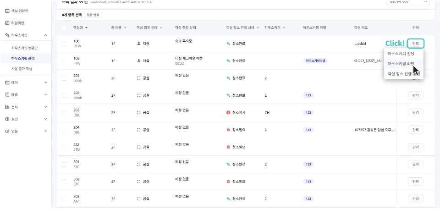Click the 설정 gear icon in sidebar
This screenshot has height=209, width=440.
7,119
